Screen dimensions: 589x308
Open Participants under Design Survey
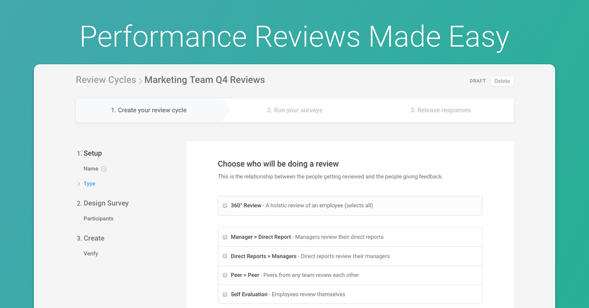[98, 219]
